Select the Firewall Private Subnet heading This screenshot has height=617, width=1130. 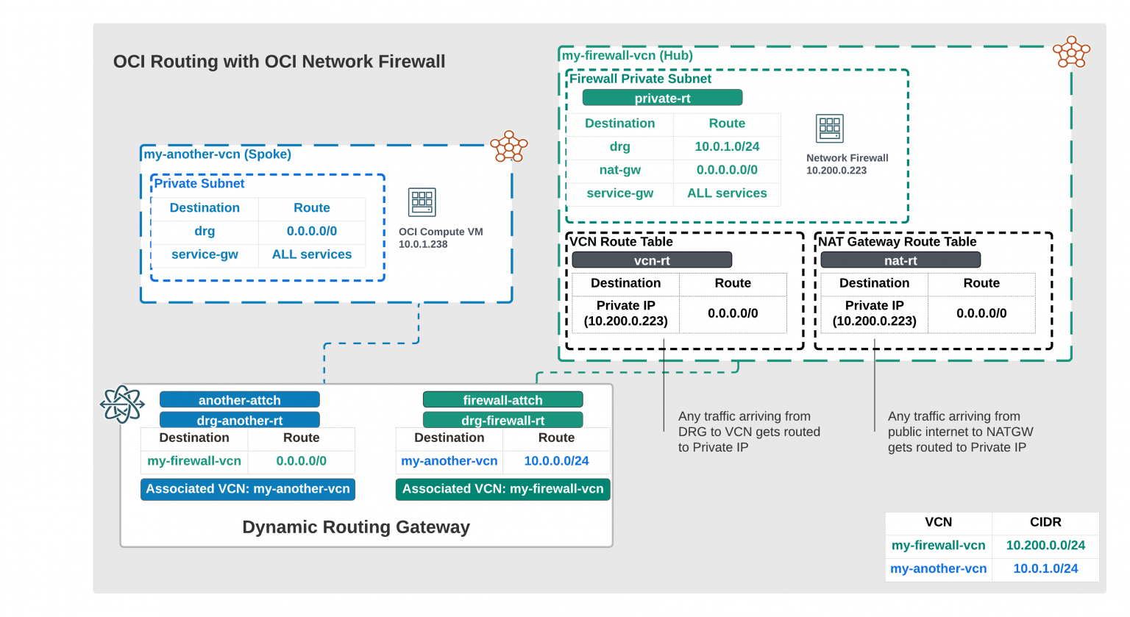(640, 79)
